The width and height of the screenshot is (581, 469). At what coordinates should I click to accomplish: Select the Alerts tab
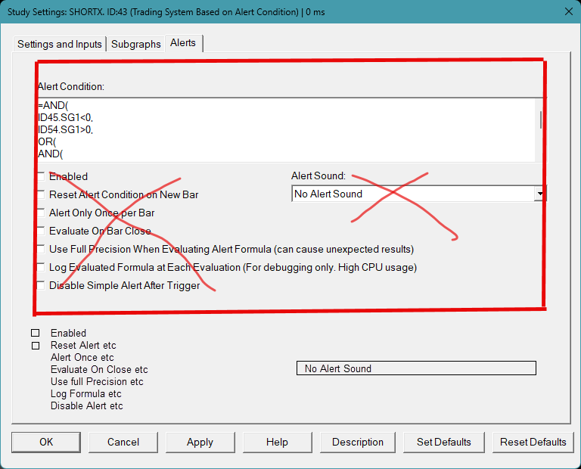click(x=183, y=43)
